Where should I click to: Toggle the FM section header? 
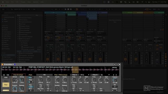44,75
